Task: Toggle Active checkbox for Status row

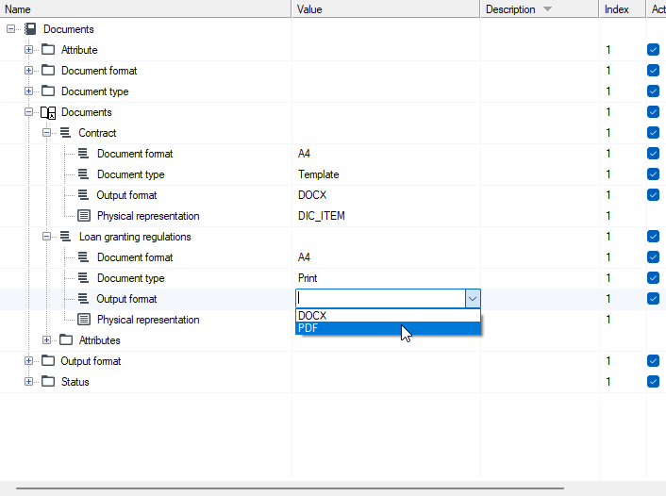Action: click(x=653, y=381)
